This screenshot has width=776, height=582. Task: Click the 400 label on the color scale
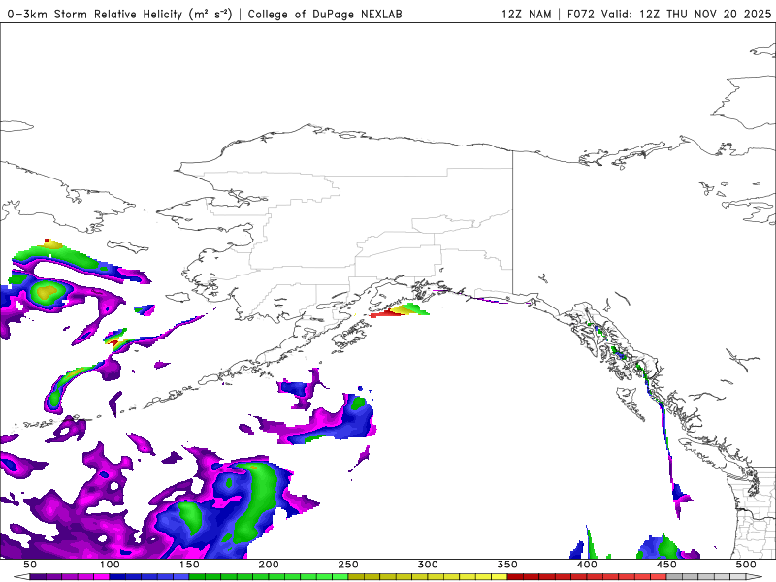pos(587,565)
